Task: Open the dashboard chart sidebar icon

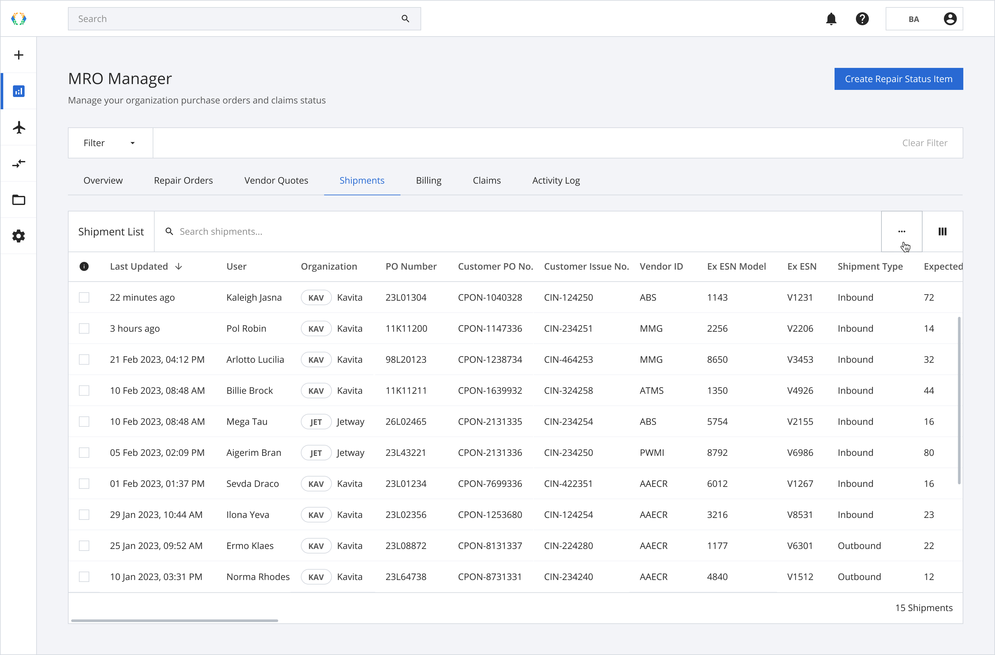Action: (18, 91)
